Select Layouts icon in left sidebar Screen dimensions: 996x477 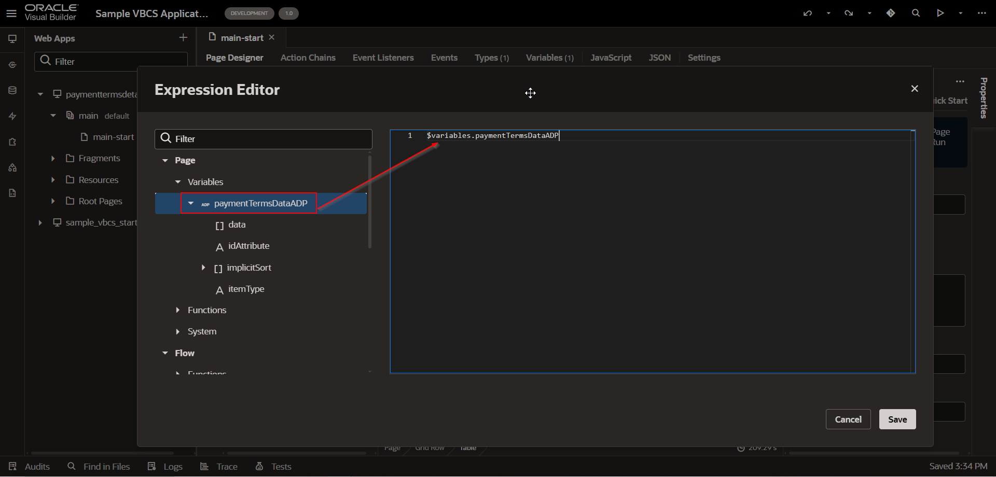[x=12, y=142]
